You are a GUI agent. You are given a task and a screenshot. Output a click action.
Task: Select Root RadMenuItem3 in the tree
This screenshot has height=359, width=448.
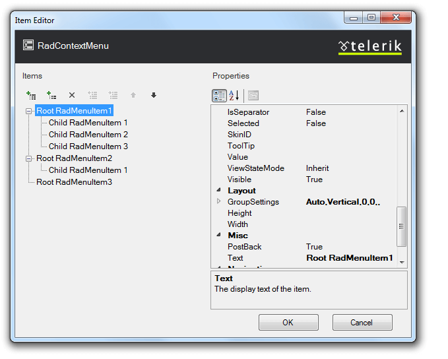[75, 182]
